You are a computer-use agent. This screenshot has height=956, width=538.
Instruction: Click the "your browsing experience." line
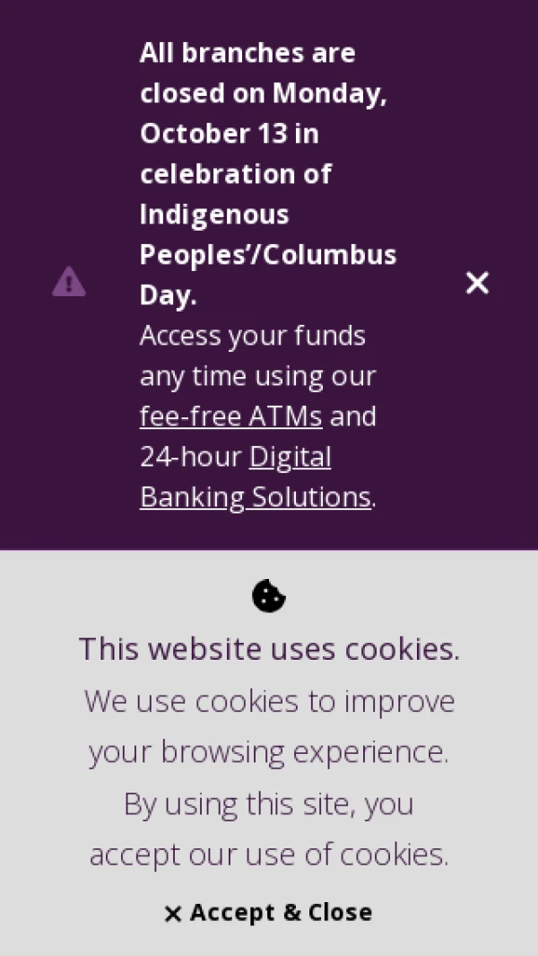point(269,751)
